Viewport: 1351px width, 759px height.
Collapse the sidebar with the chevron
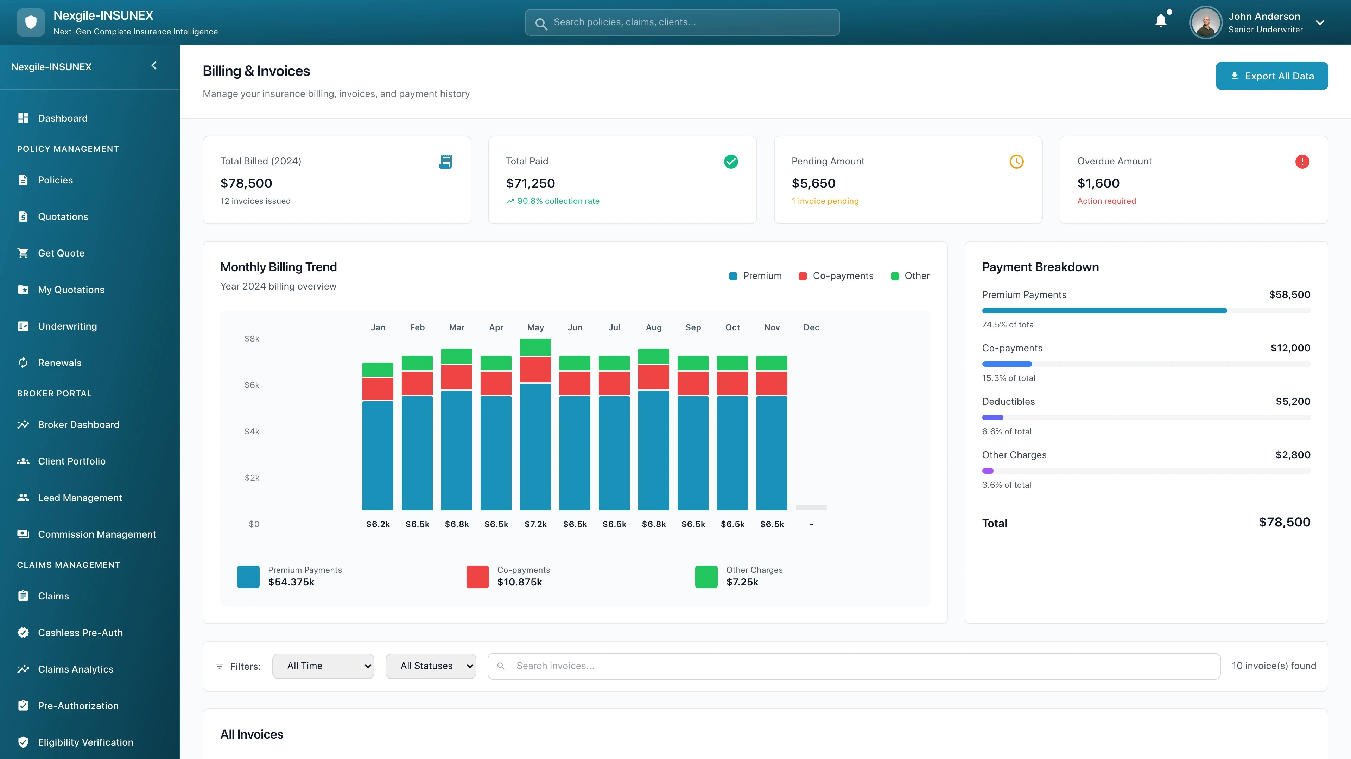(x=154, y=65)
